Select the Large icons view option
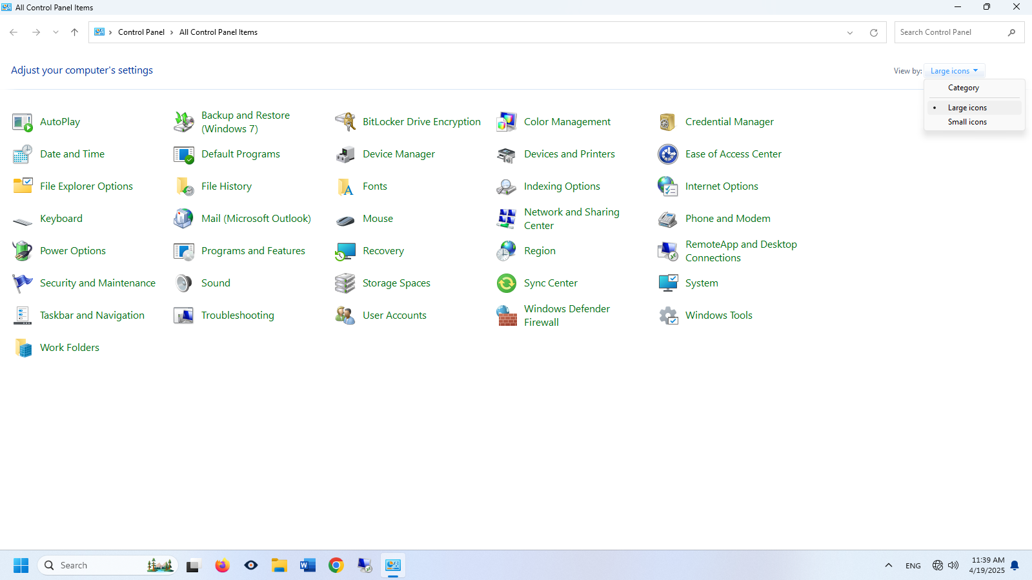 [x=967, y=108]
